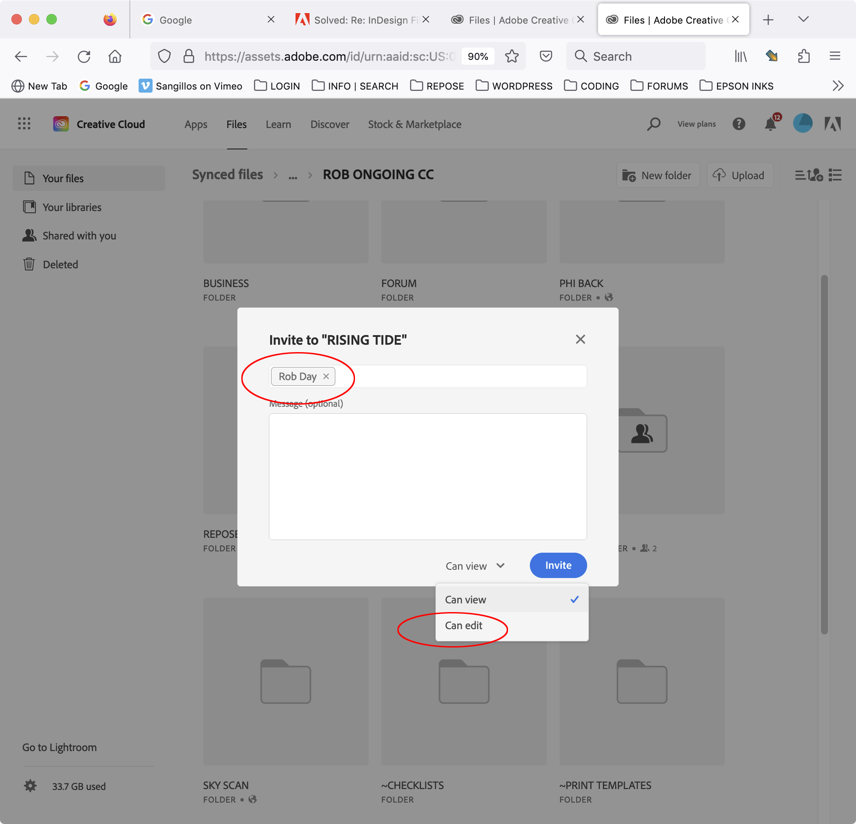Switch to list view layout
This screenshot has width=856, height=824.
click(x=836, y=175)
